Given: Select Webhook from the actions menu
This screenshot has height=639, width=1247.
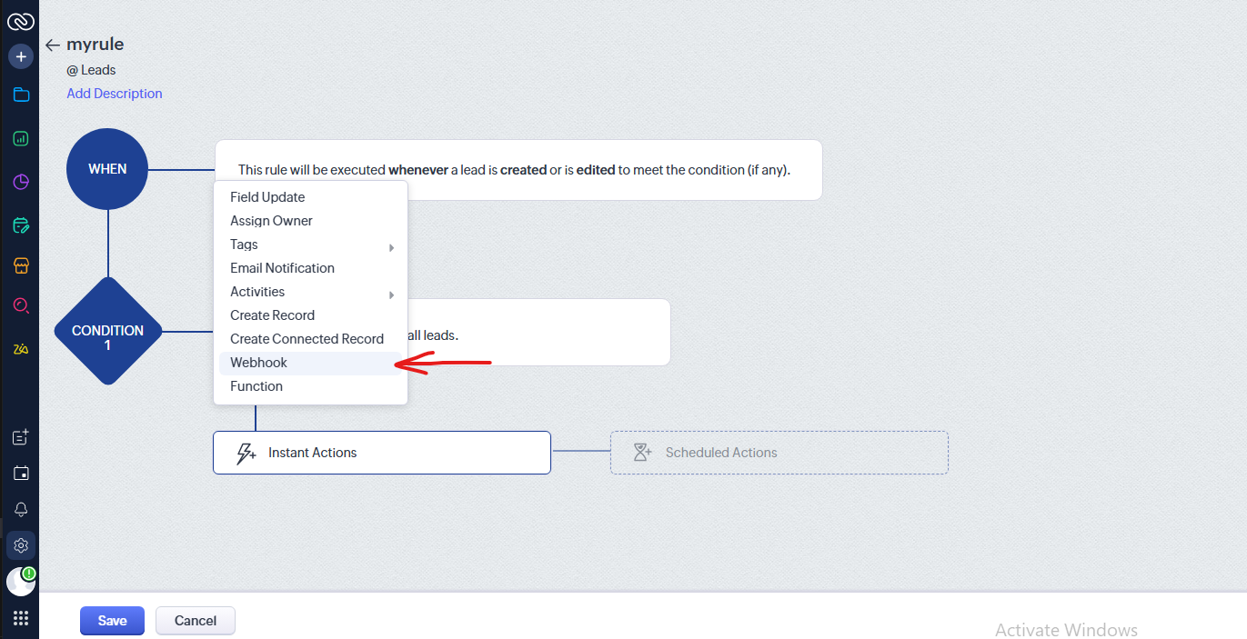Looking at the screenshot, I should (x=259, y=363).
